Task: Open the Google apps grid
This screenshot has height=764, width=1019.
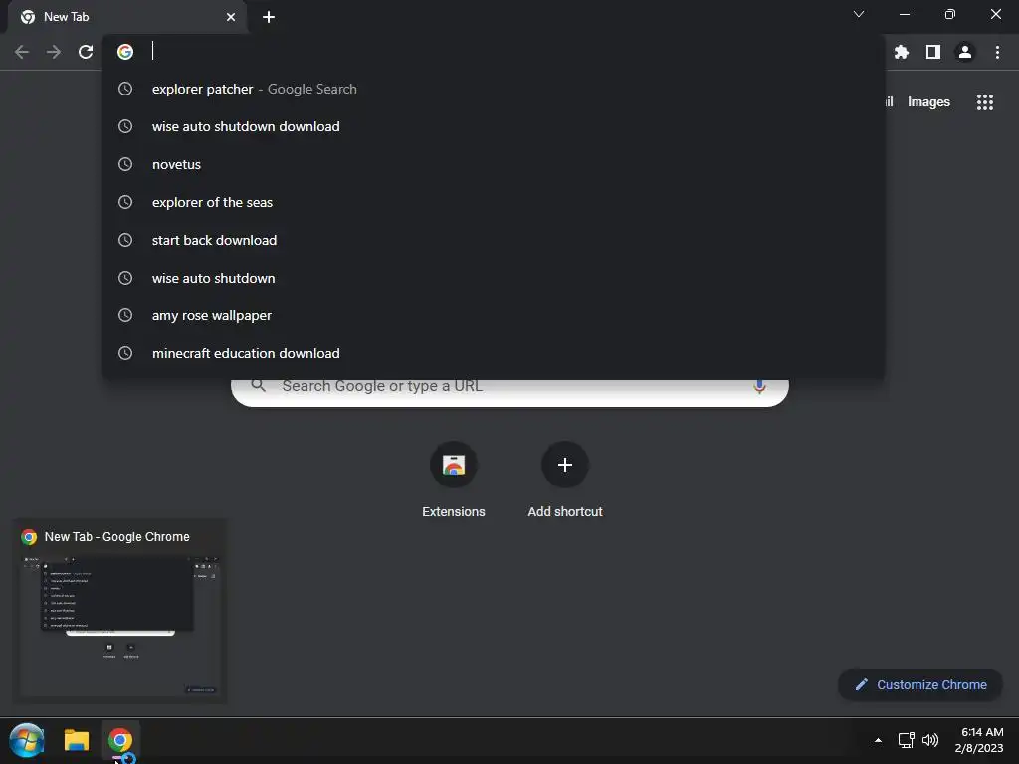Action: point(984,102)
